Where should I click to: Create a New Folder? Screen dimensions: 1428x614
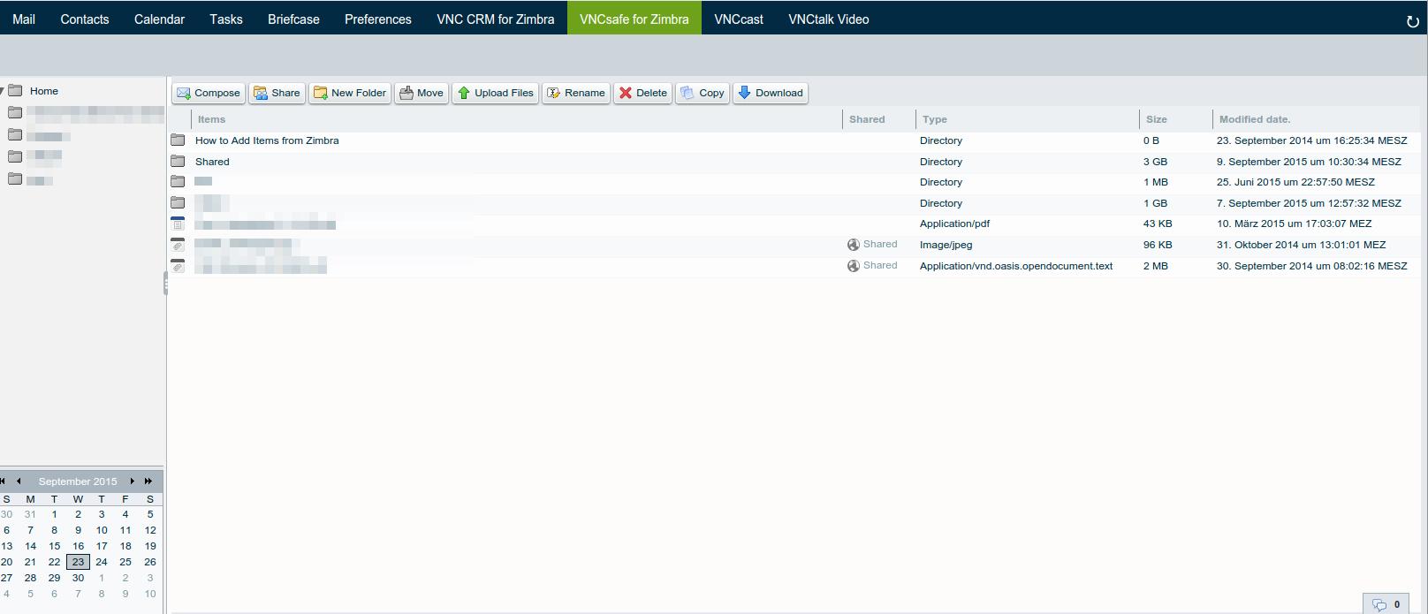(350, 93)
